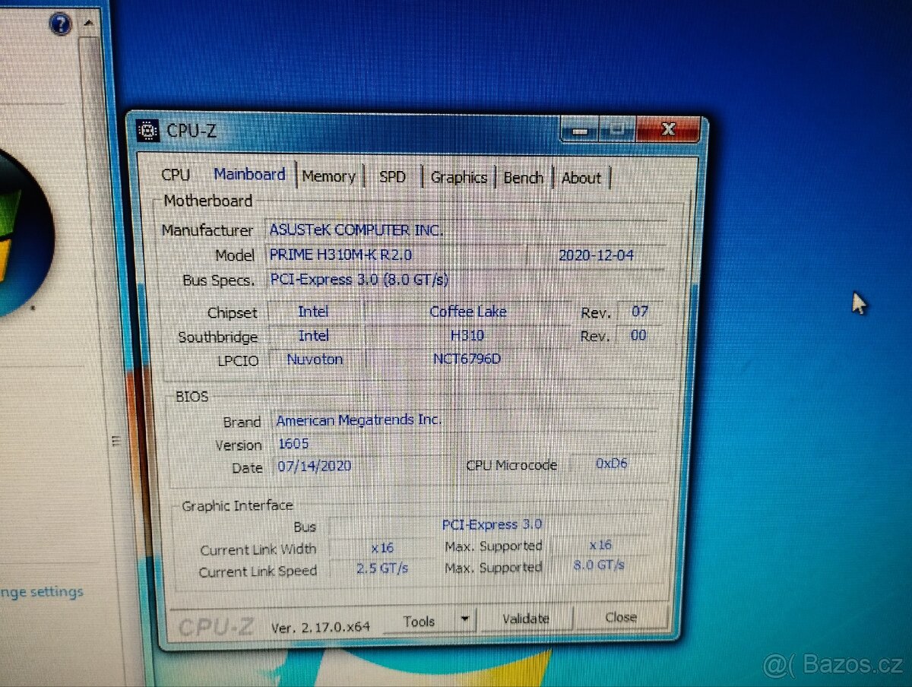
Task: View the About tab
Action: (581, 178)
